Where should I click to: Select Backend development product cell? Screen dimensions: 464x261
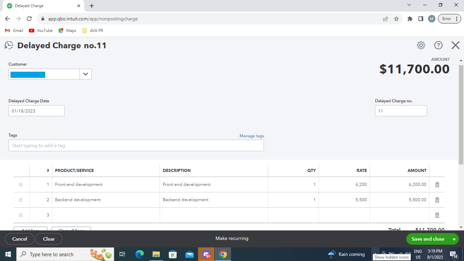106,200
